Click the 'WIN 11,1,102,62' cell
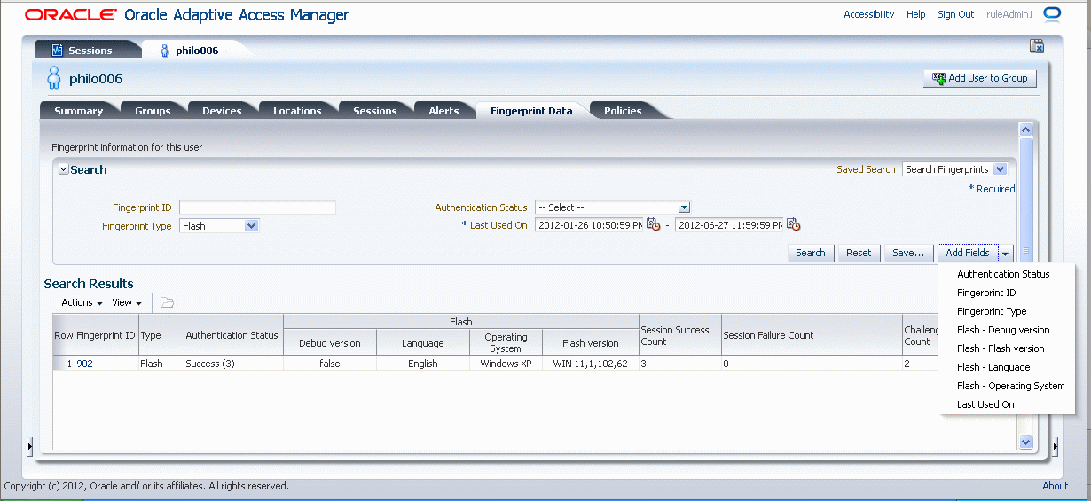 (x=591, y=364)
